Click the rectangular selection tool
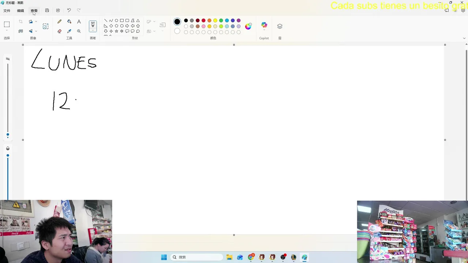468x263 pixels. [x=7, y=24]
